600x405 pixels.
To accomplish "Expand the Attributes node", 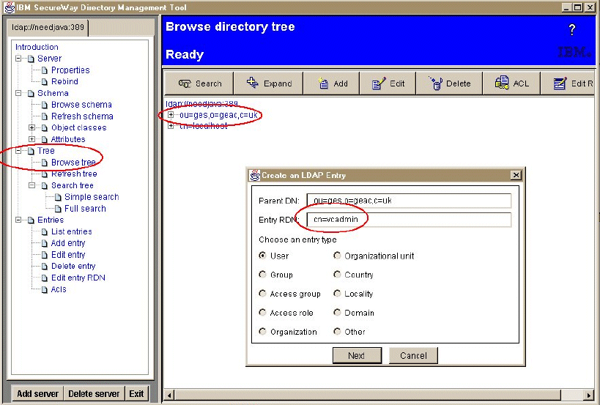I will 32,139.
